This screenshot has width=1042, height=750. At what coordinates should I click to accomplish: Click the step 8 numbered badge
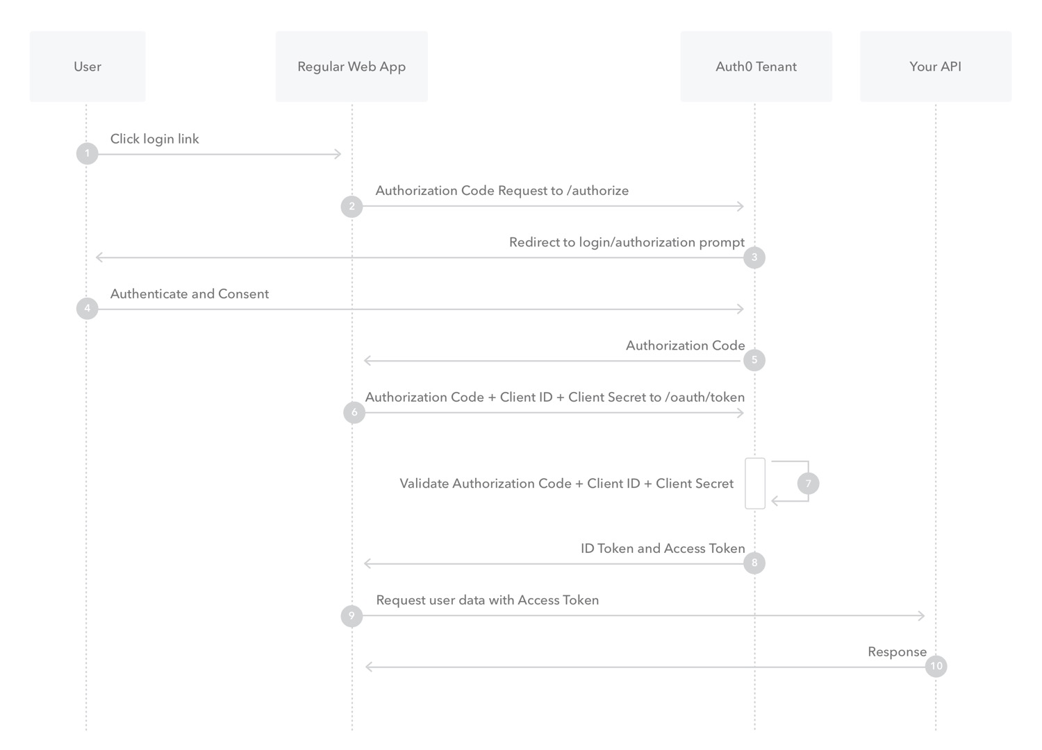pos(754,563)
